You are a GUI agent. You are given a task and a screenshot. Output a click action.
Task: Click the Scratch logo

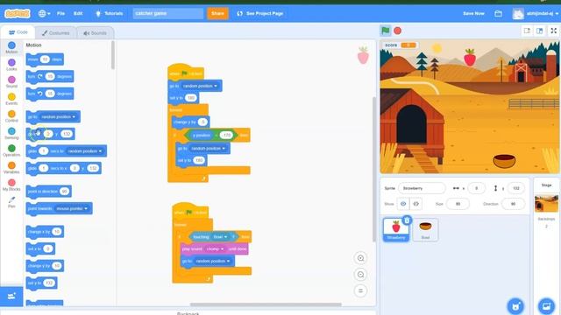(18, 14)
